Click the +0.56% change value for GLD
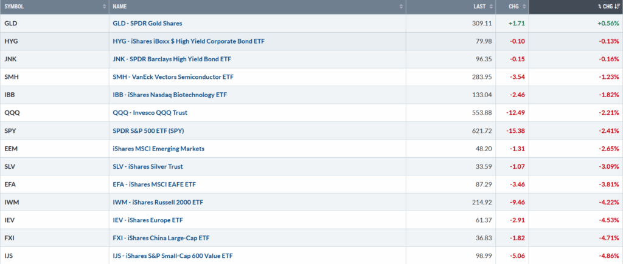The image size is (623, 264). (607, 24)
